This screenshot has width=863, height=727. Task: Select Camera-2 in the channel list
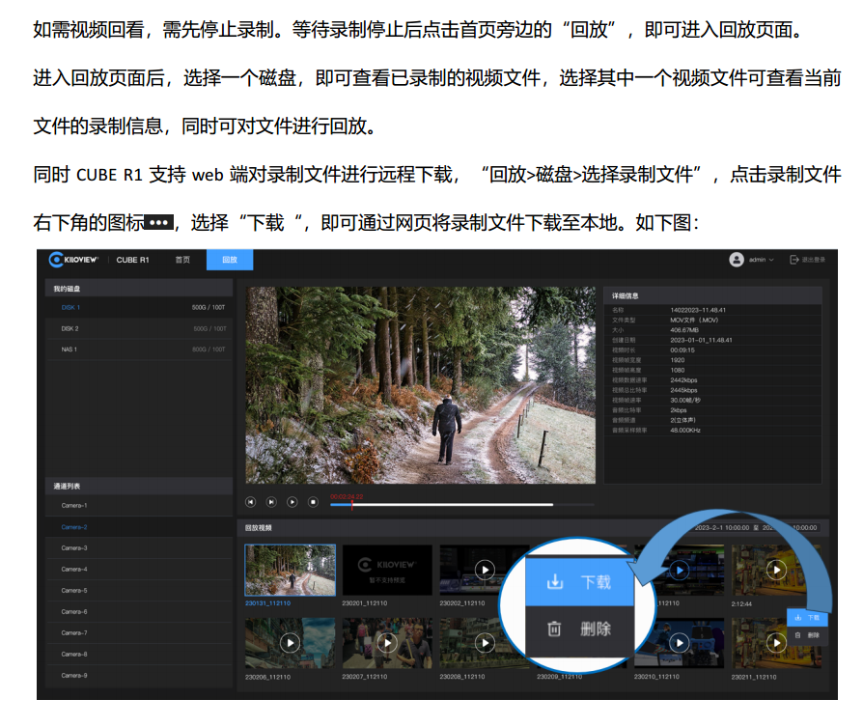click(139, 527)
